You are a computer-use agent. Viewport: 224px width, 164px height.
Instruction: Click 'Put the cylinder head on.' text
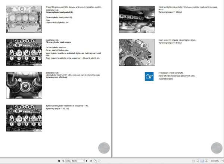tap(56, 47)
